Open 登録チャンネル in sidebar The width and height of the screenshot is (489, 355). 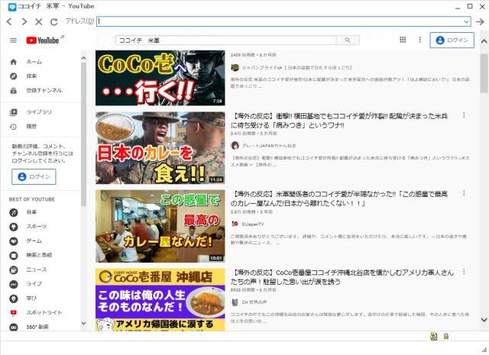[x=44, y=90]
